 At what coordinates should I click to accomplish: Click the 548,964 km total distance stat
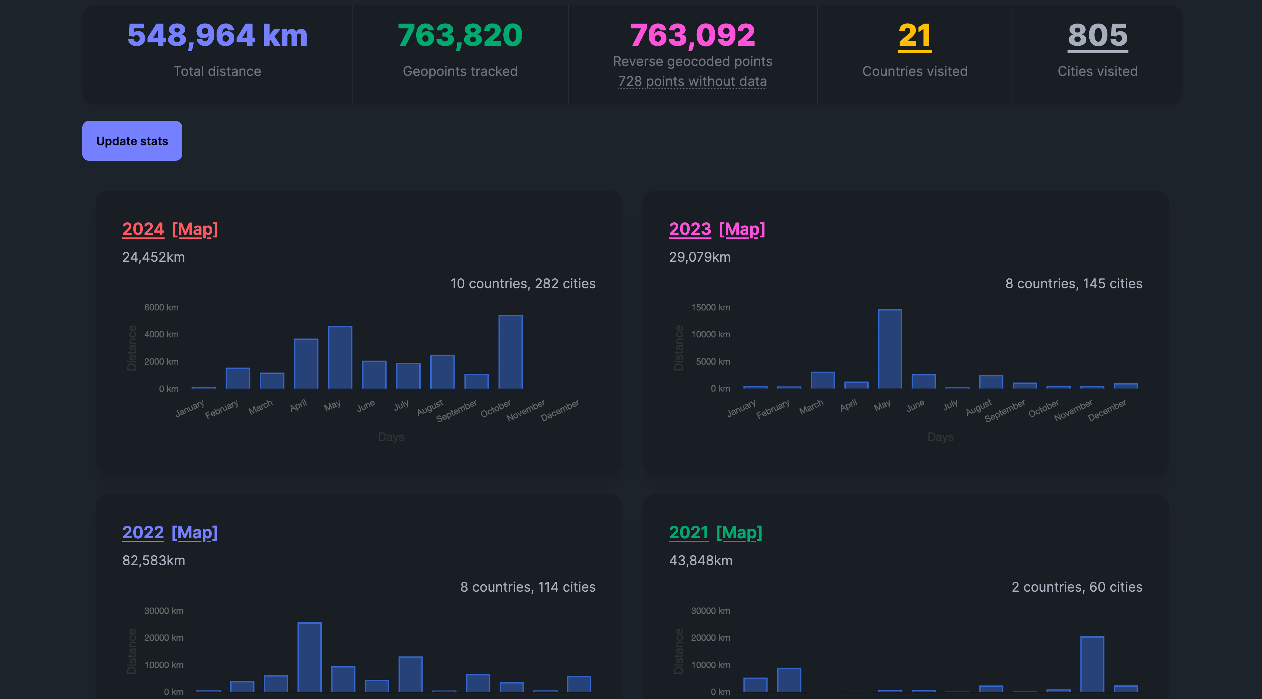pos(217,35)
